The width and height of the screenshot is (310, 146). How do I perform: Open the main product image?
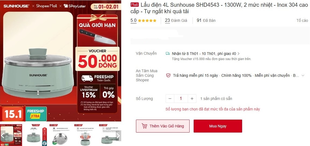click(x=61, y=61)
